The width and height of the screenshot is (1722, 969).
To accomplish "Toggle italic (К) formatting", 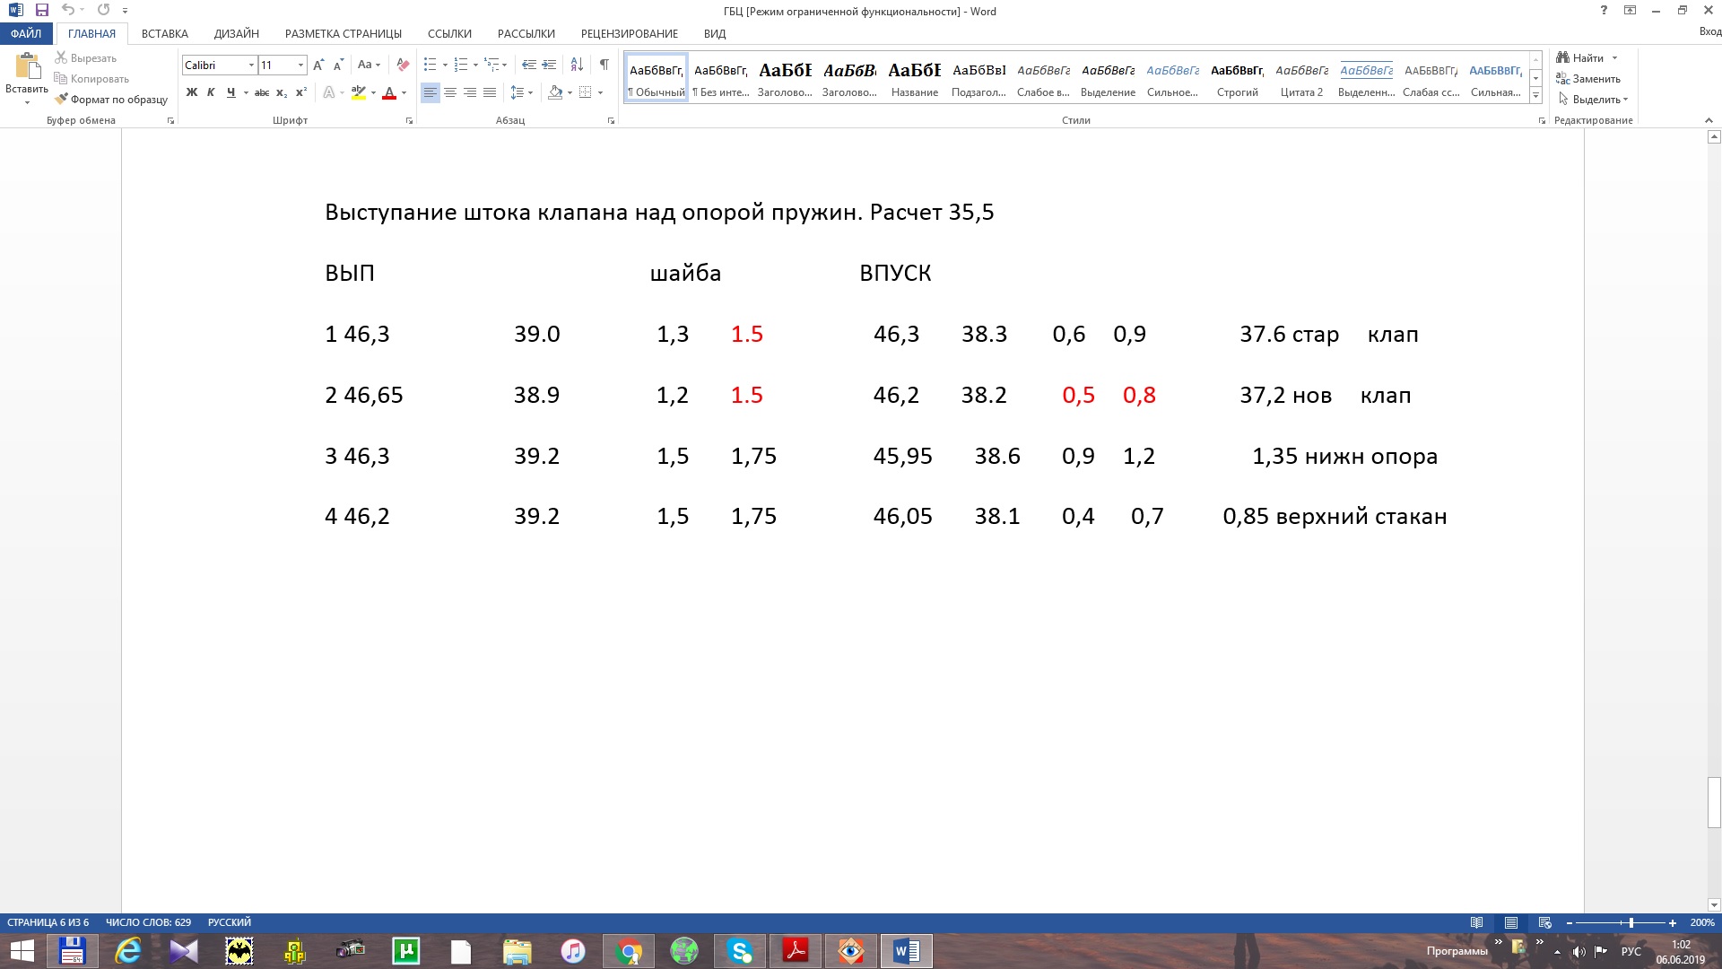I will (211, 92).
